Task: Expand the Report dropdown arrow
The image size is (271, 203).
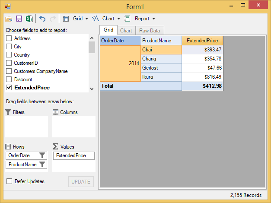Action: pos(153,19)
